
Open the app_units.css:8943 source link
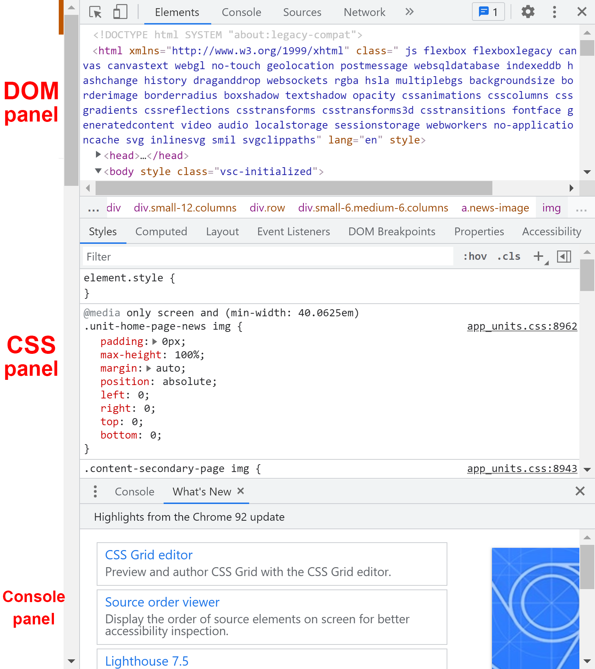[522, 469]
